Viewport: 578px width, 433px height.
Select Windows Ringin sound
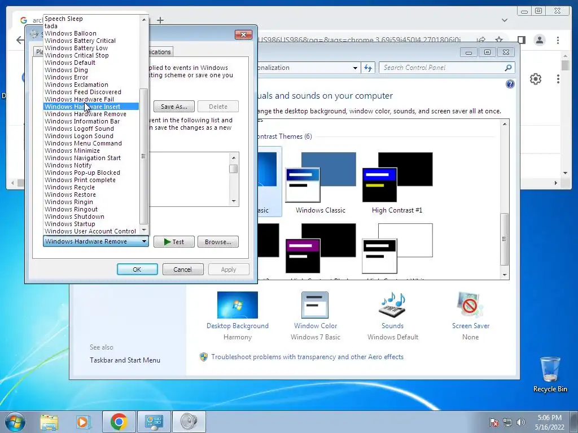tap(91, 202)
